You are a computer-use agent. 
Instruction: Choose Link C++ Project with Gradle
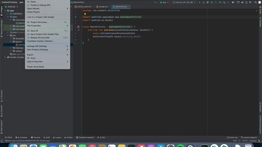point(47,17)
